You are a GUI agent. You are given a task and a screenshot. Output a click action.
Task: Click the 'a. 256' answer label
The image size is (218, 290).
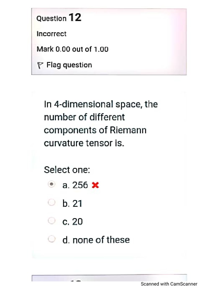[75, 185]
